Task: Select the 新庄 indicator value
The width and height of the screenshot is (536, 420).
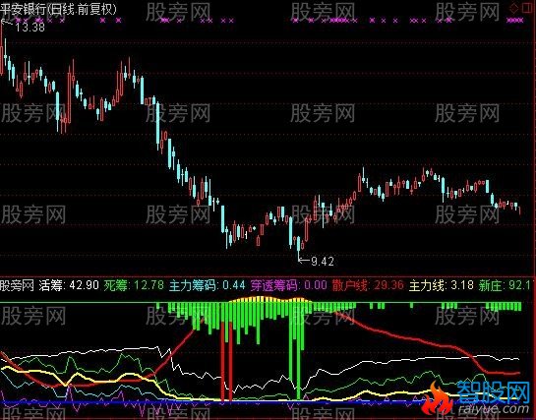Action: click(506, 285)
